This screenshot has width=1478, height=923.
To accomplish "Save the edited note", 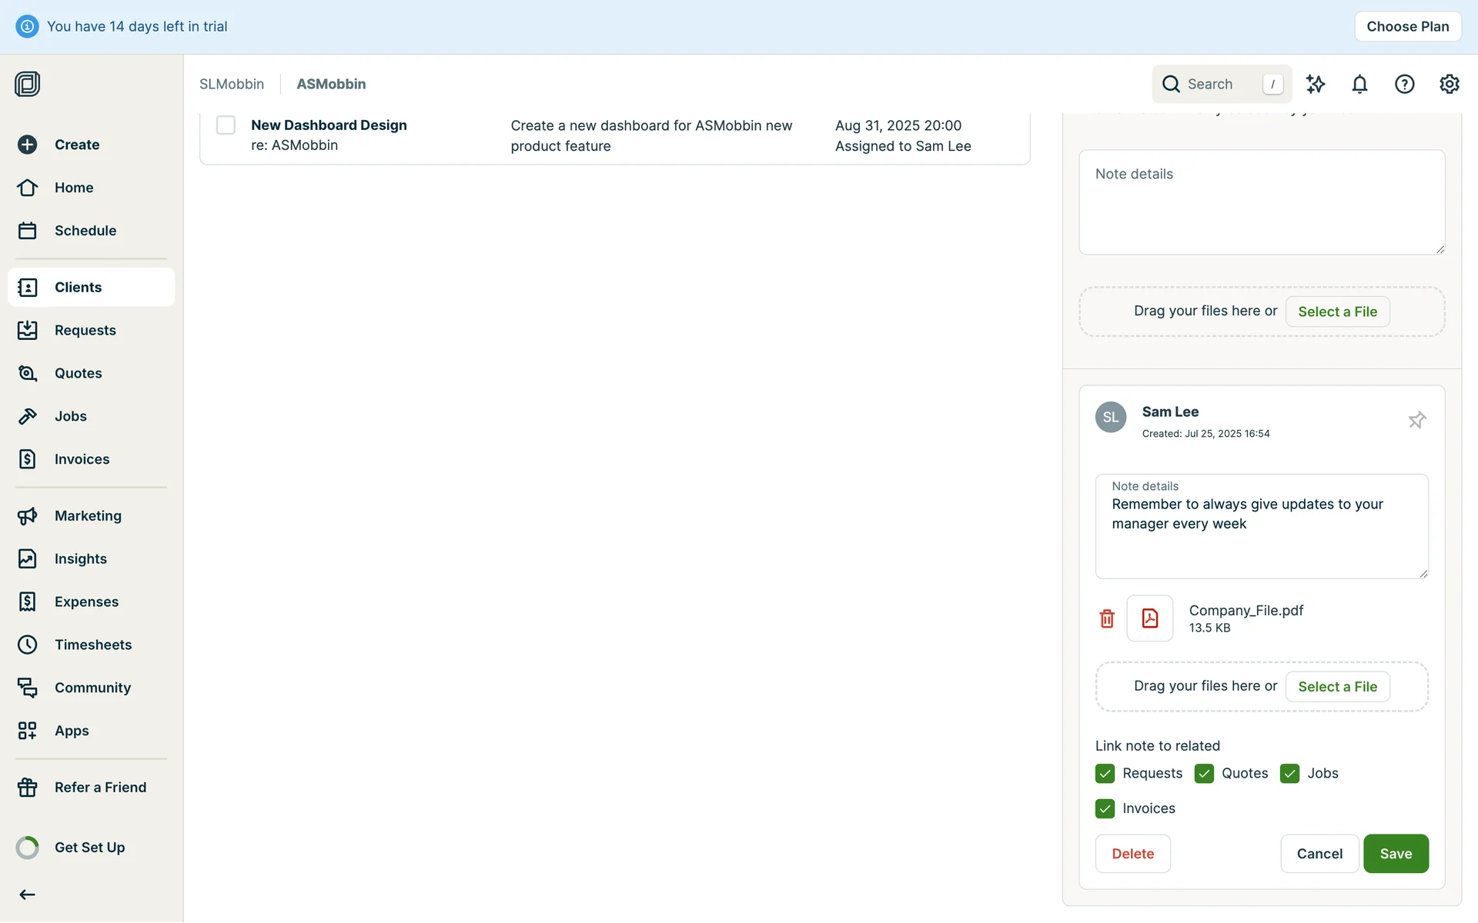I will [x=1395, y=854].
